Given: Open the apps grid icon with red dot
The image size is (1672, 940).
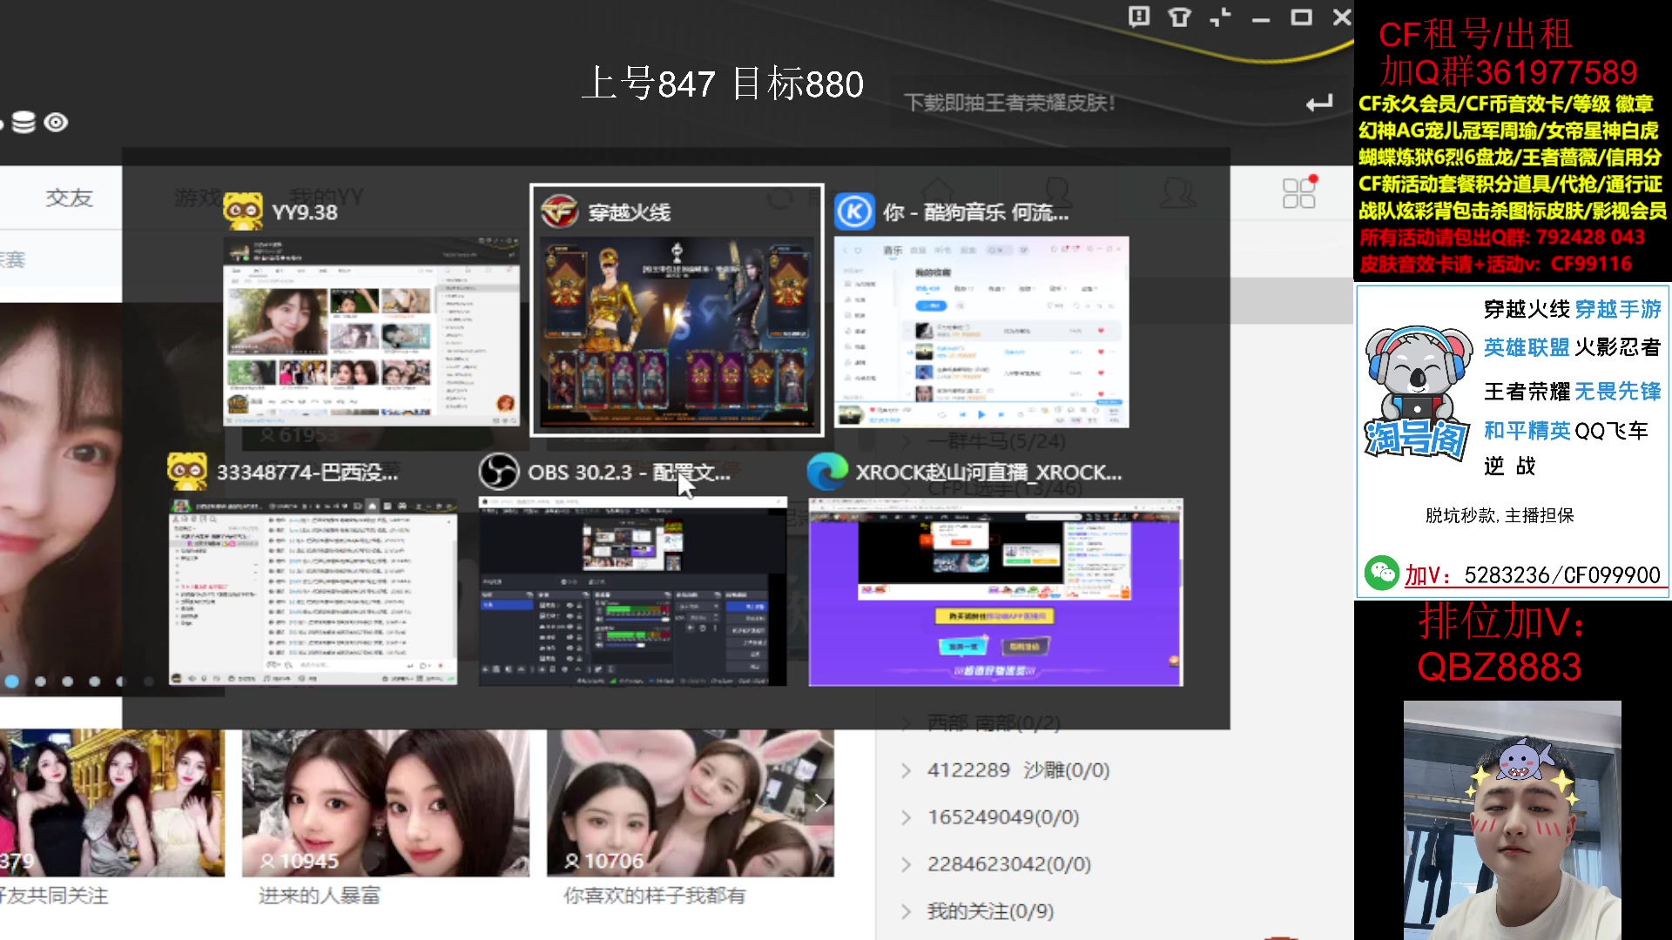Looking at the screenshot, I should 1299,192.
